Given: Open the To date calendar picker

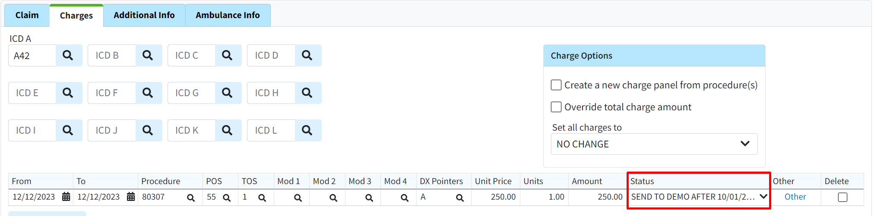Looking at the screenshot, I should click(x=131, y=197).
